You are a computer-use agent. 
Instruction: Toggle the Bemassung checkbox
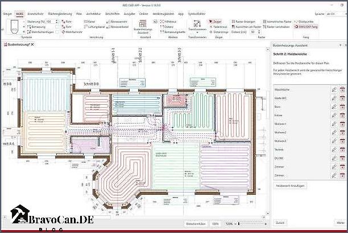point(30,26)
